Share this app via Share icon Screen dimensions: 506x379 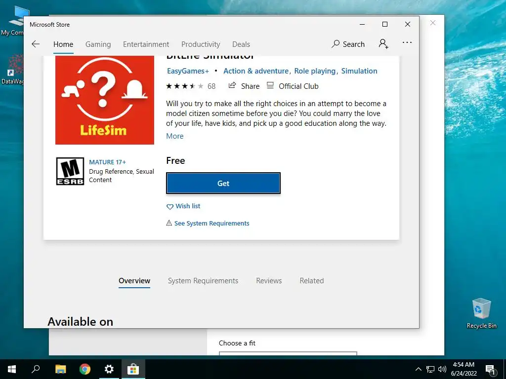coord(244,86)
